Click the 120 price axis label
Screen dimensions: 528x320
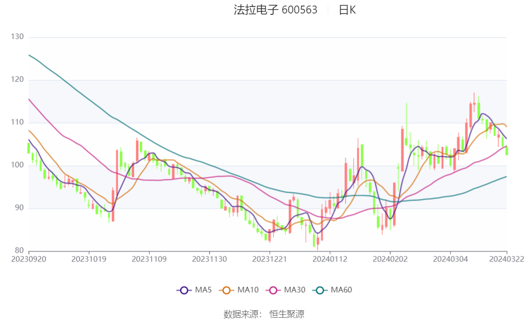click(x=17, y=79)
